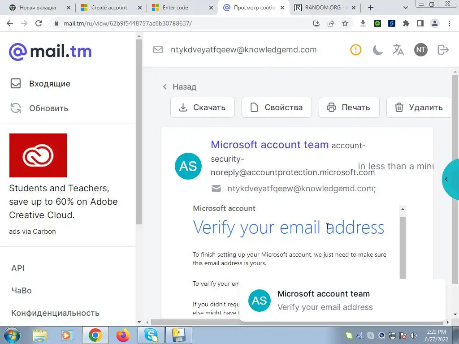Open ads via Carbon link
Image resolution: width=459 pixels, height=344 pixels.
[32, 232]
